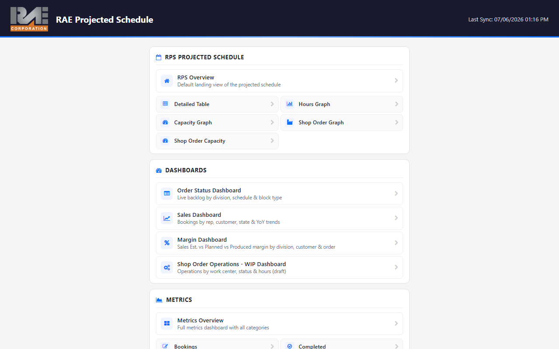Click the METRICS section heading
The width and height of the screenshot is (559, 349).
(179, 300)
